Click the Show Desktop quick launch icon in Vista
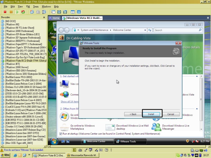211x158 pixels. point(63,141)
